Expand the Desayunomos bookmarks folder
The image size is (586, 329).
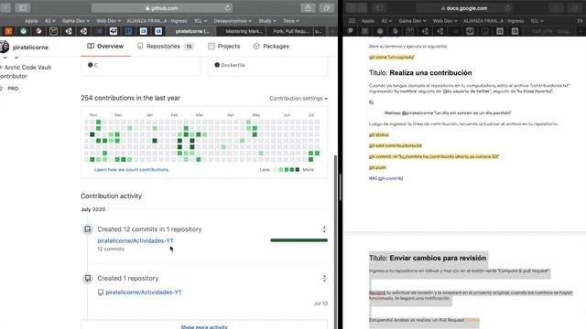point(233,21)
